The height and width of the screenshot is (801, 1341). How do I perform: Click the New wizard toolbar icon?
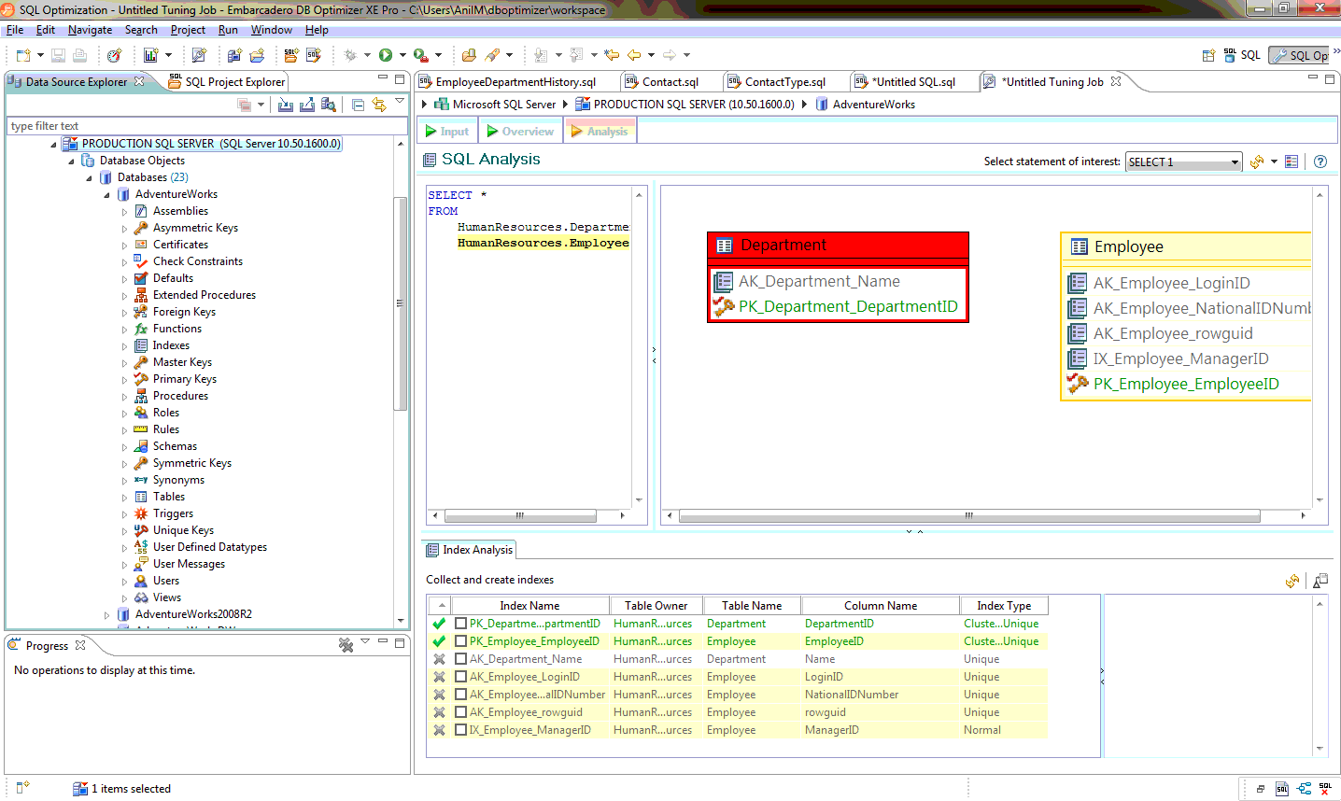23,56
